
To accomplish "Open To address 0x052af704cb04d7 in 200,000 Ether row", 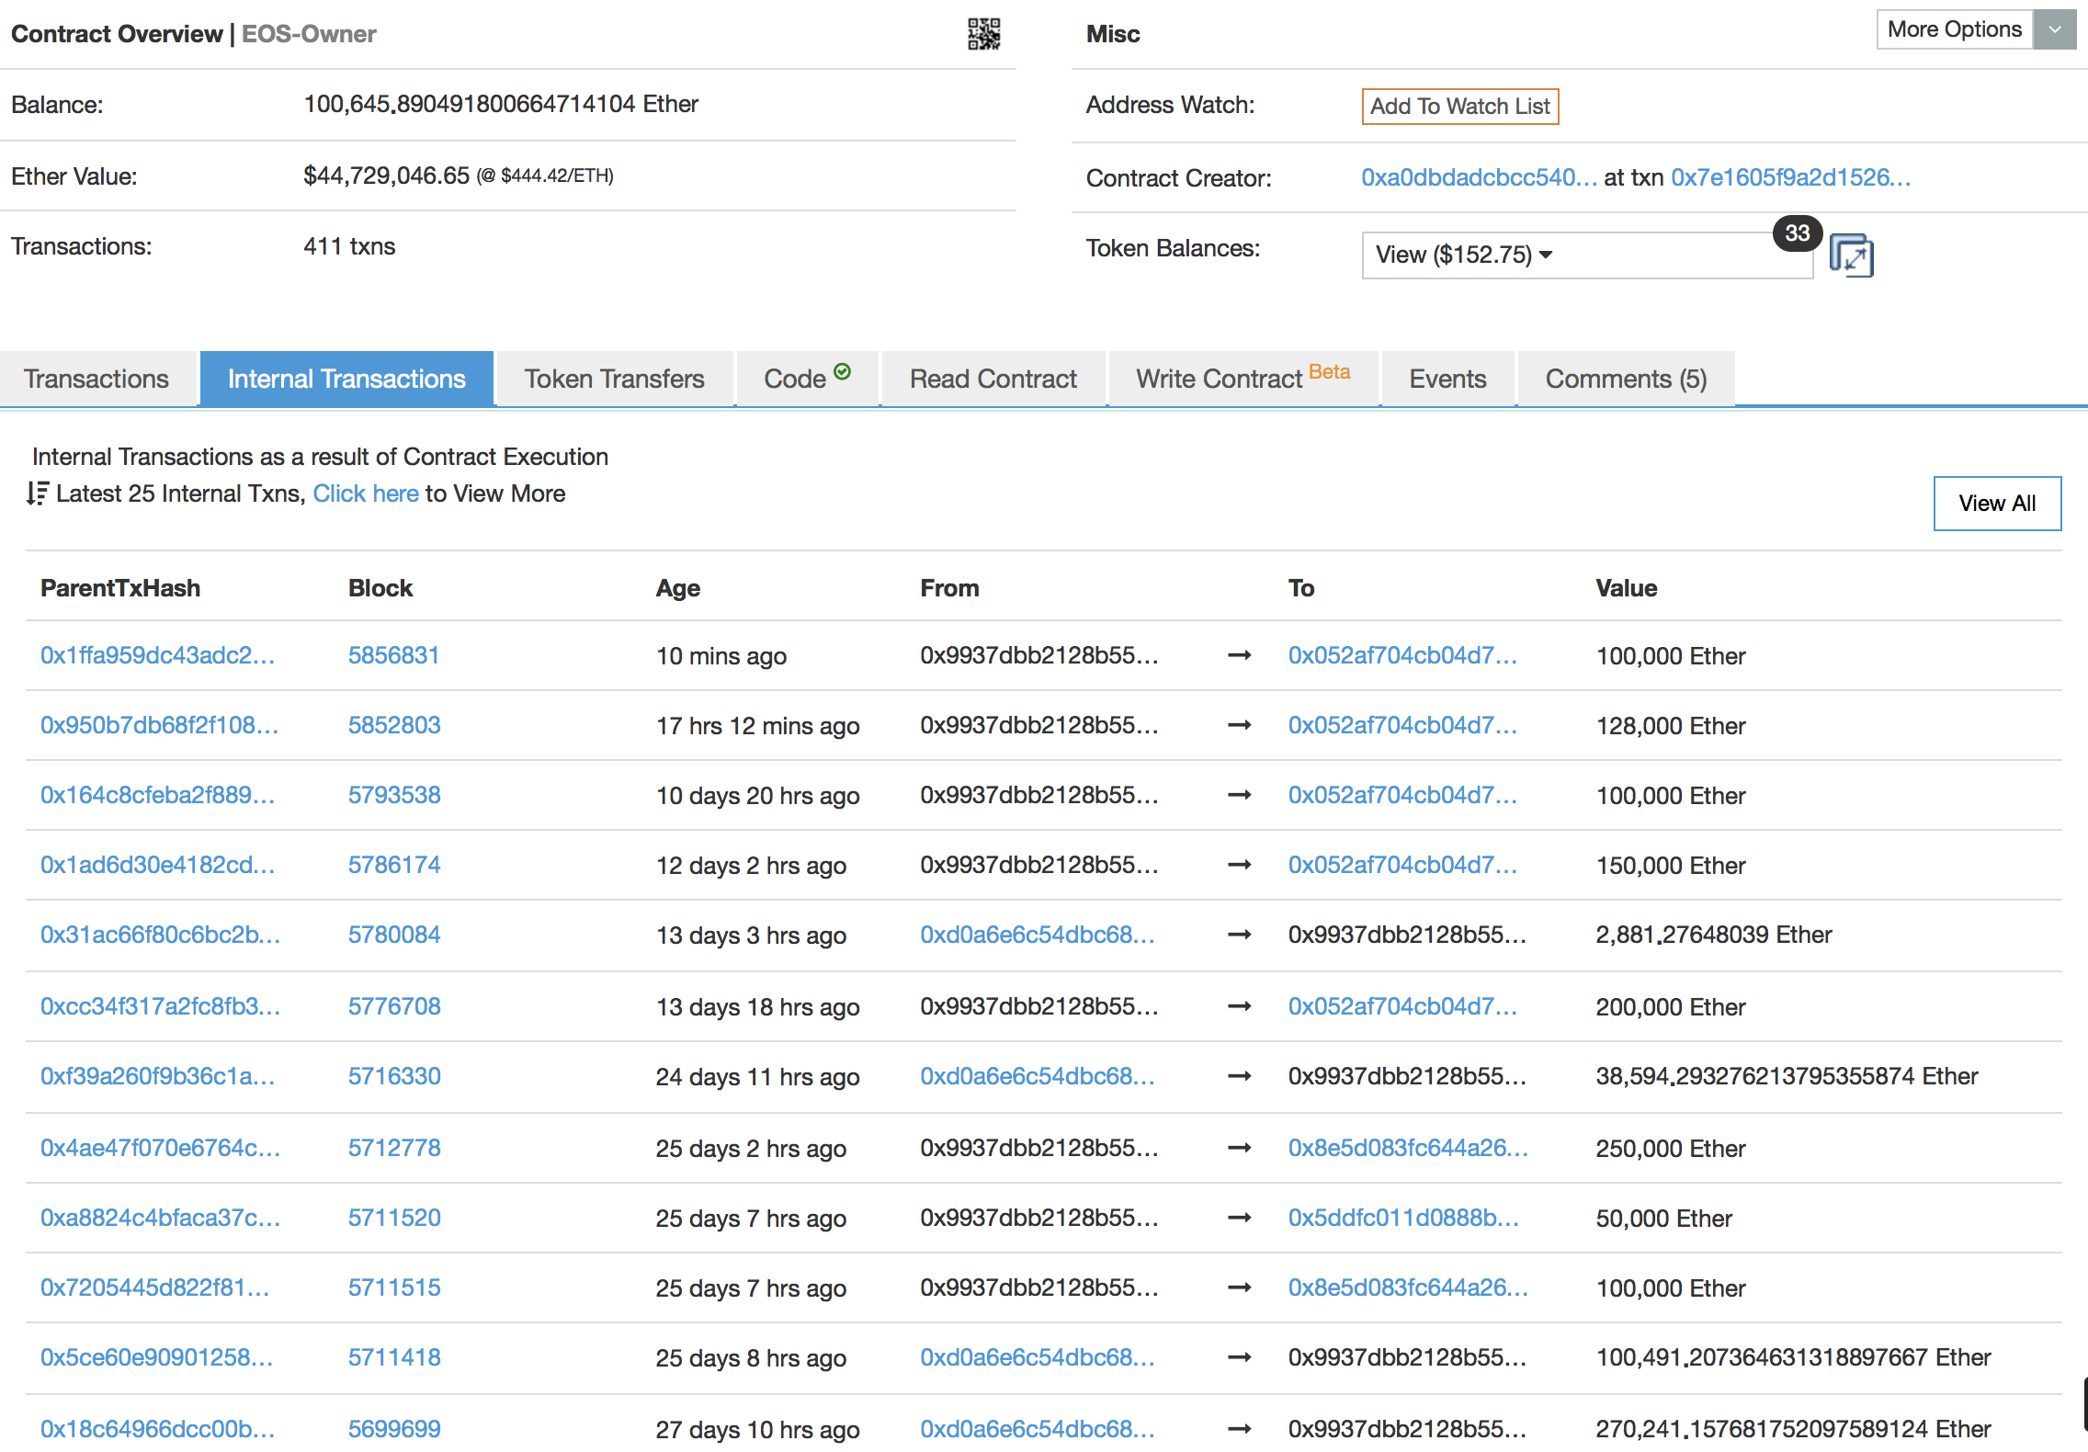I will tap(1402, 1006).
